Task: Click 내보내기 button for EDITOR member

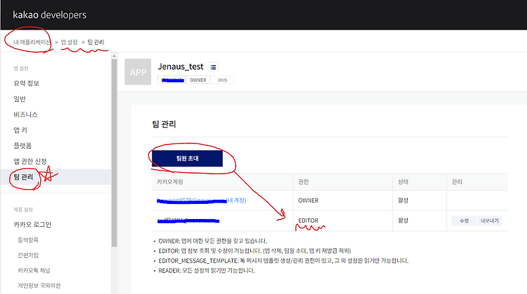Action: point(489,220)
